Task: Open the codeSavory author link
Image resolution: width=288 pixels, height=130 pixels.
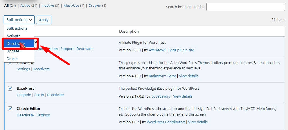Action: click(x=161, y=96)
